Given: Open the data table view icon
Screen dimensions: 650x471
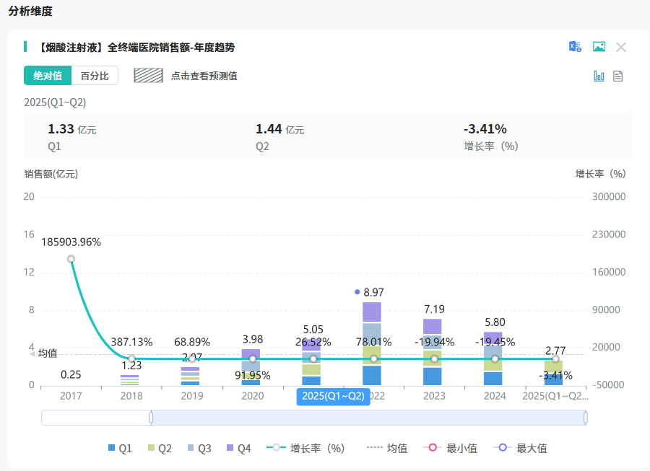Looking at the screenshot, I should pos(618,76).
